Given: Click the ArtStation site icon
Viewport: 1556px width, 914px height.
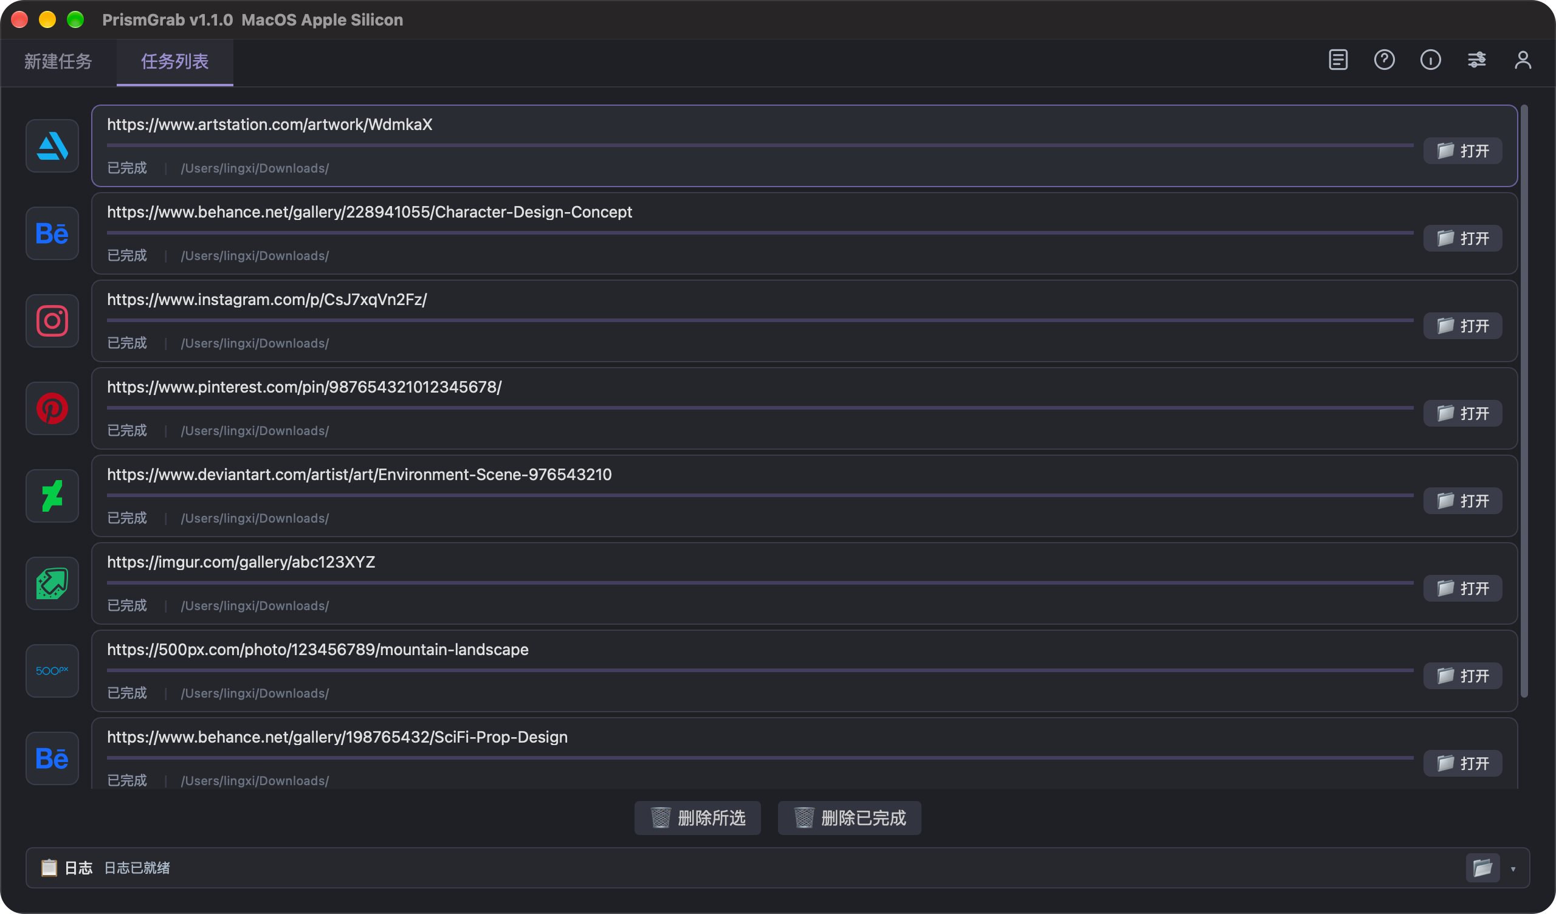Looking at the screenshot, I should pos(52,146).
